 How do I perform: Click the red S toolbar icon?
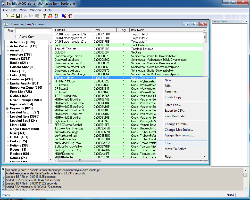tap(70, 16)
